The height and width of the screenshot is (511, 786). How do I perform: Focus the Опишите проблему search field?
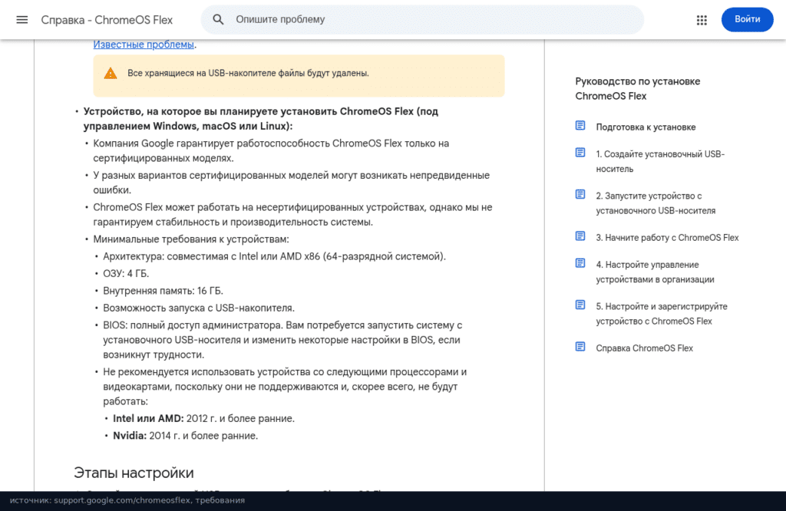422,19
